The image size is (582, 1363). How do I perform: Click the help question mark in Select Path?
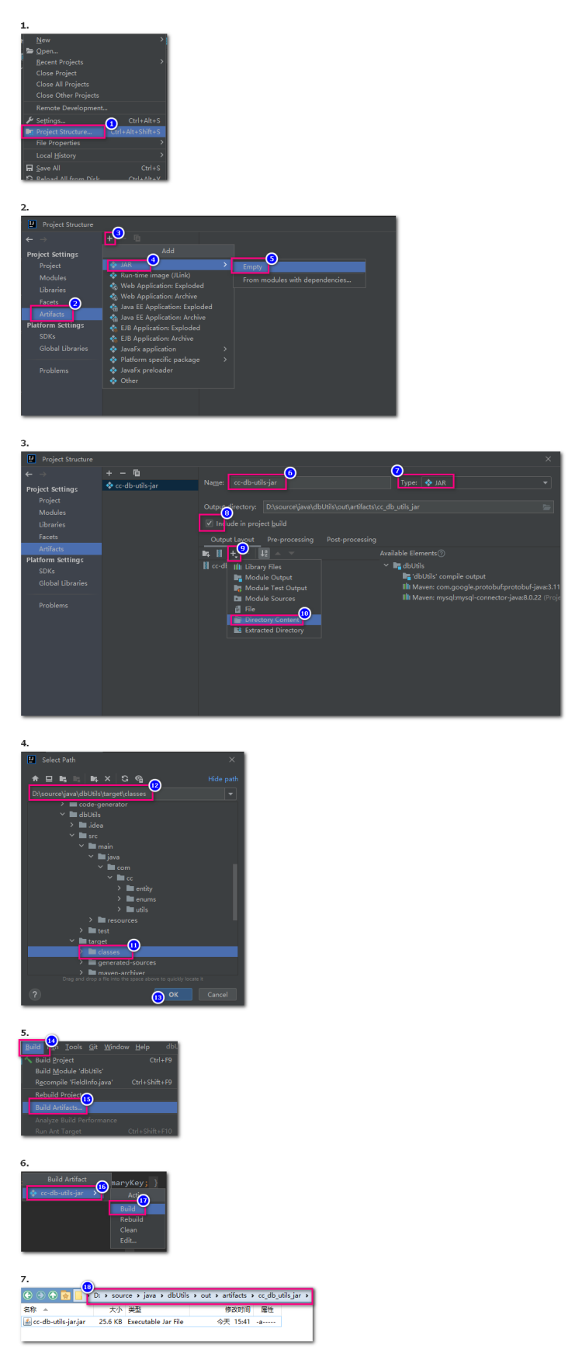34,994
